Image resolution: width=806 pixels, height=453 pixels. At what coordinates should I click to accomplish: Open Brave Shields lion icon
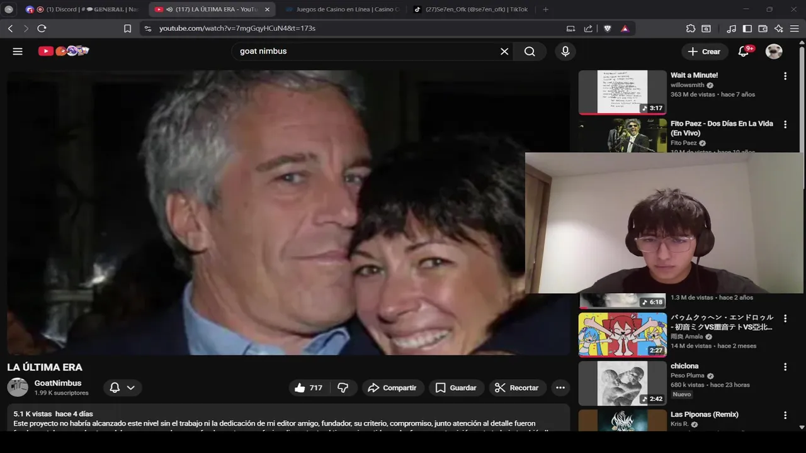(x=608, y=28)
